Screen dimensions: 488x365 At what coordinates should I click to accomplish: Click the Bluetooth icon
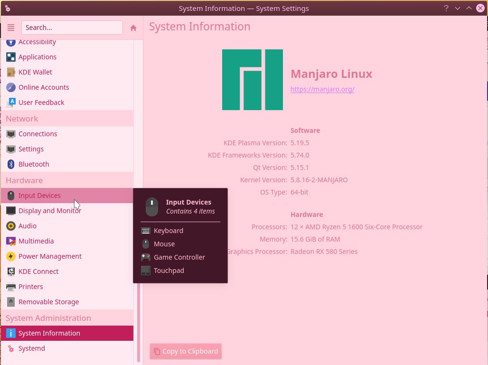click(x=11, y=164)
